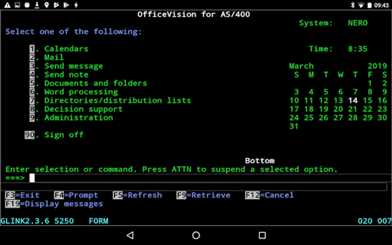The image size is (392, 245).
Task: Tap the 09:43 clock in status bar
Action: click(x=381, y=5)
